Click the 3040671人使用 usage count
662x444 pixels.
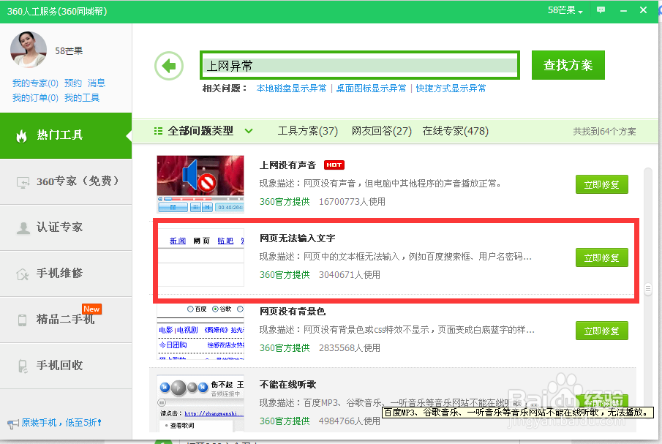click(350, 275)
